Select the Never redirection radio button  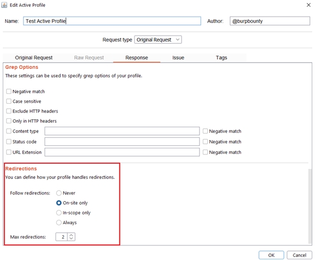pos(59,193)
